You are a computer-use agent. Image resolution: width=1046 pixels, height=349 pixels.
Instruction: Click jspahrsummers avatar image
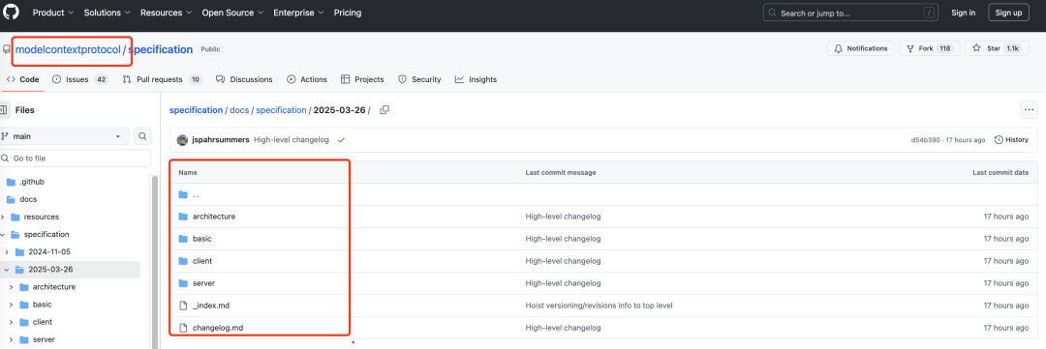click(182, 140)
